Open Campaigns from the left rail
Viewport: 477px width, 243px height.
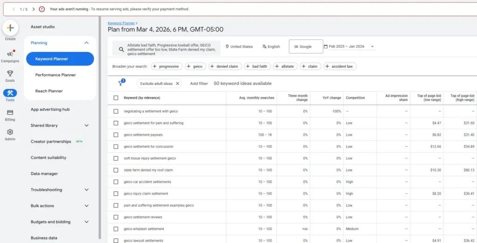10,54
